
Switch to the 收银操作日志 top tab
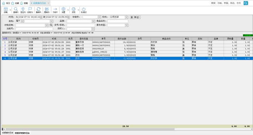[39, 3]
